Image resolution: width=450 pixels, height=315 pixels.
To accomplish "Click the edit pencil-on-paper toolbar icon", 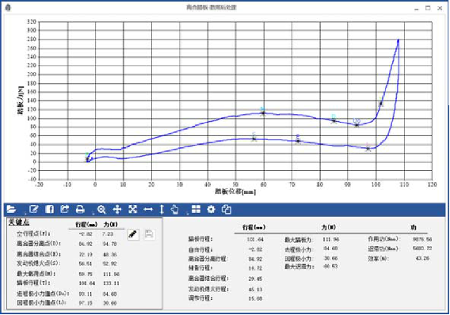I will pos(34,209).
